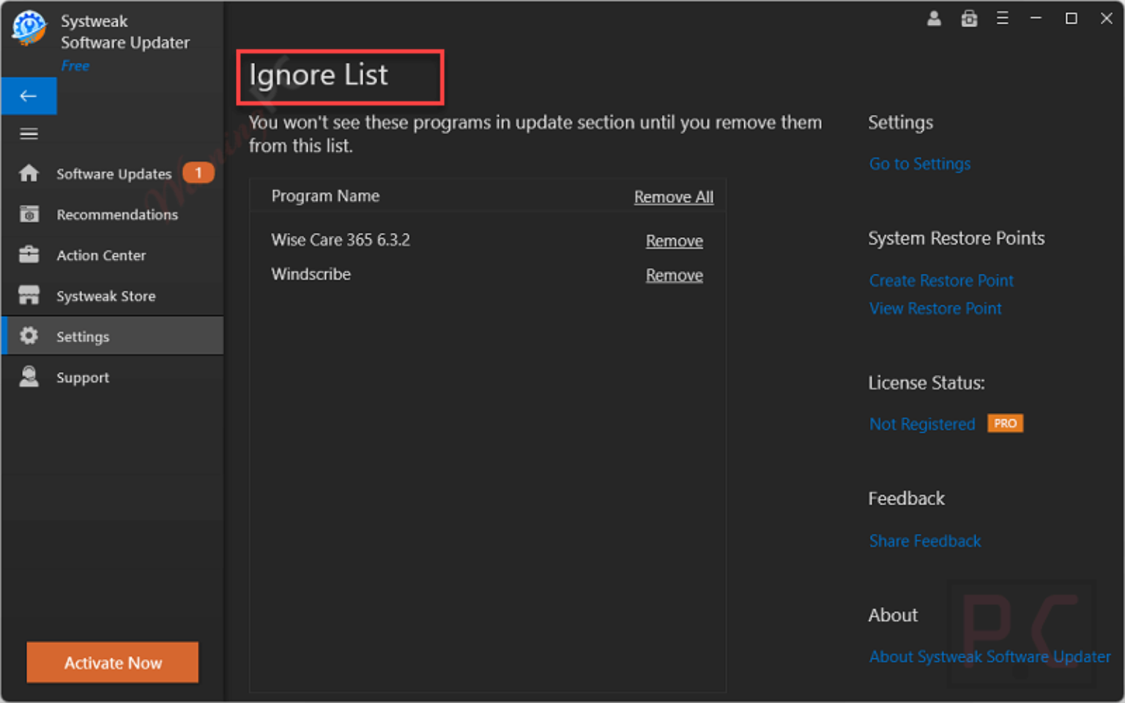Go back using the blue arrow button

(29, 96)
